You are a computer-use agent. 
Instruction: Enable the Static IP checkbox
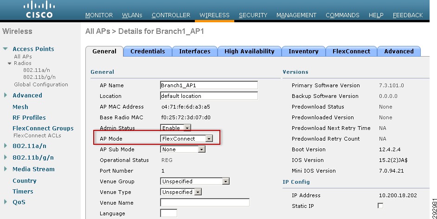click(x=380, y=206)
